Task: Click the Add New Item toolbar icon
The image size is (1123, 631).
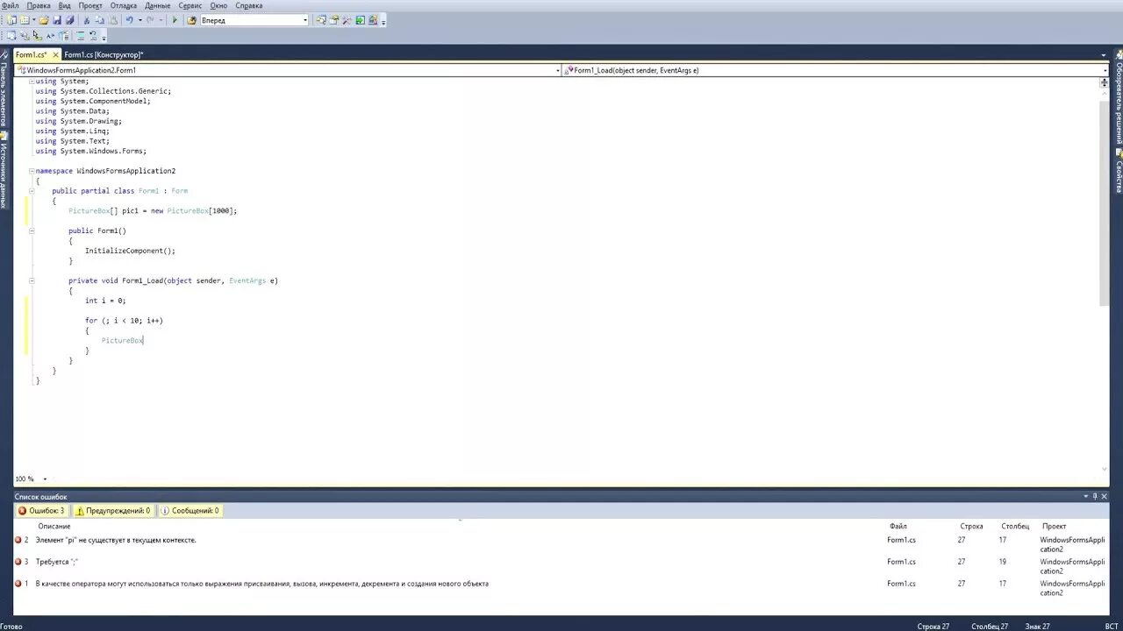Action: tap(24, 20)
